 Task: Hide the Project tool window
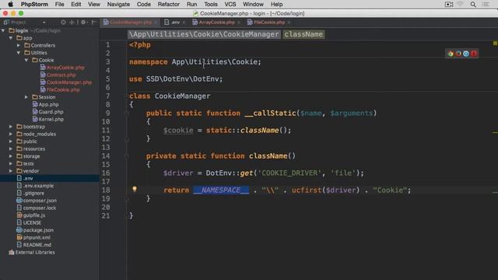pyautogui.click(x=93, y=23)
